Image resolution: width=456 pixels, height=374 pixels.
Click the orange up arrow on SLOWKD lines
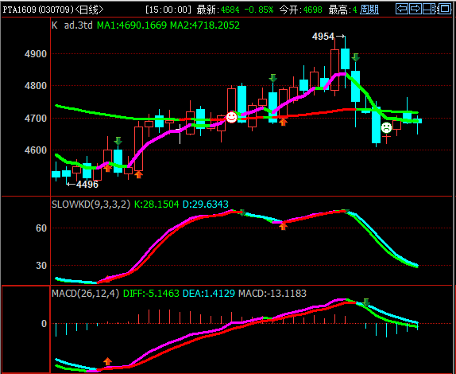click(x=284, y=226)
